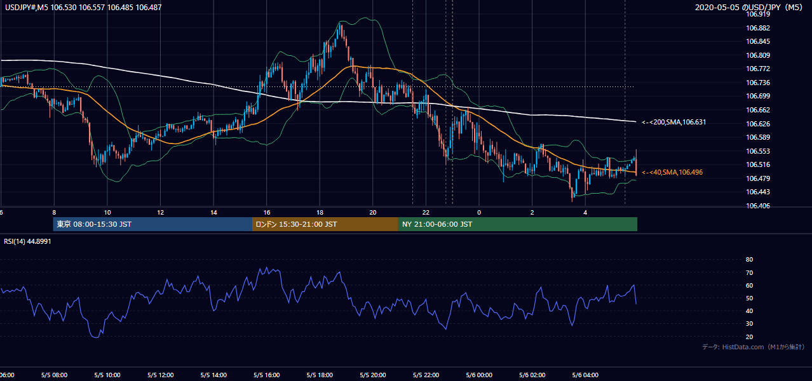Click price axis value 106.626

[x=757, y=124]
